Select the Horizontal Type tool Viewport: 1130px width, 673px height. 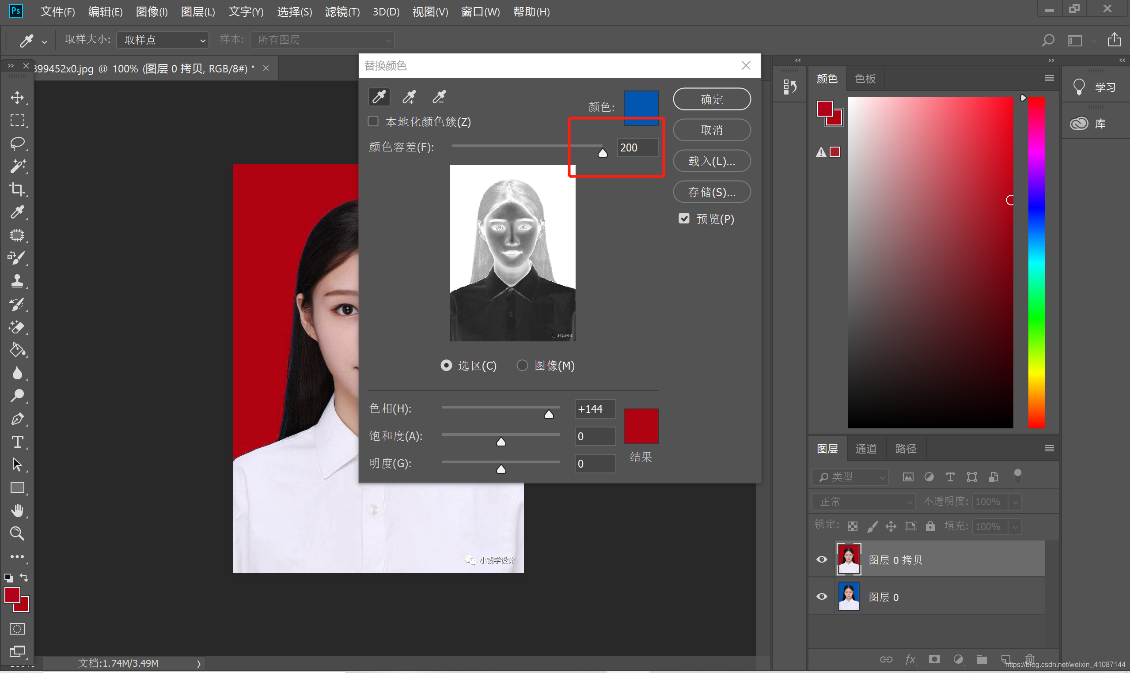(x=17, y=442)
